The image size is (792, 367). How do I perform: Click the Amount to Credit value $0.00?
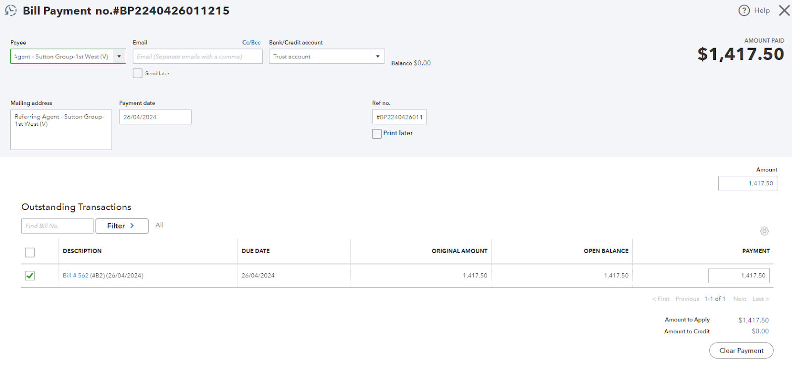coord(760,331)
